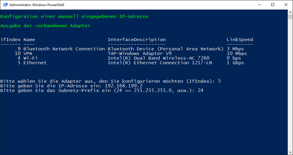Maximize the PowerShell window

click(x=273, y=5)
